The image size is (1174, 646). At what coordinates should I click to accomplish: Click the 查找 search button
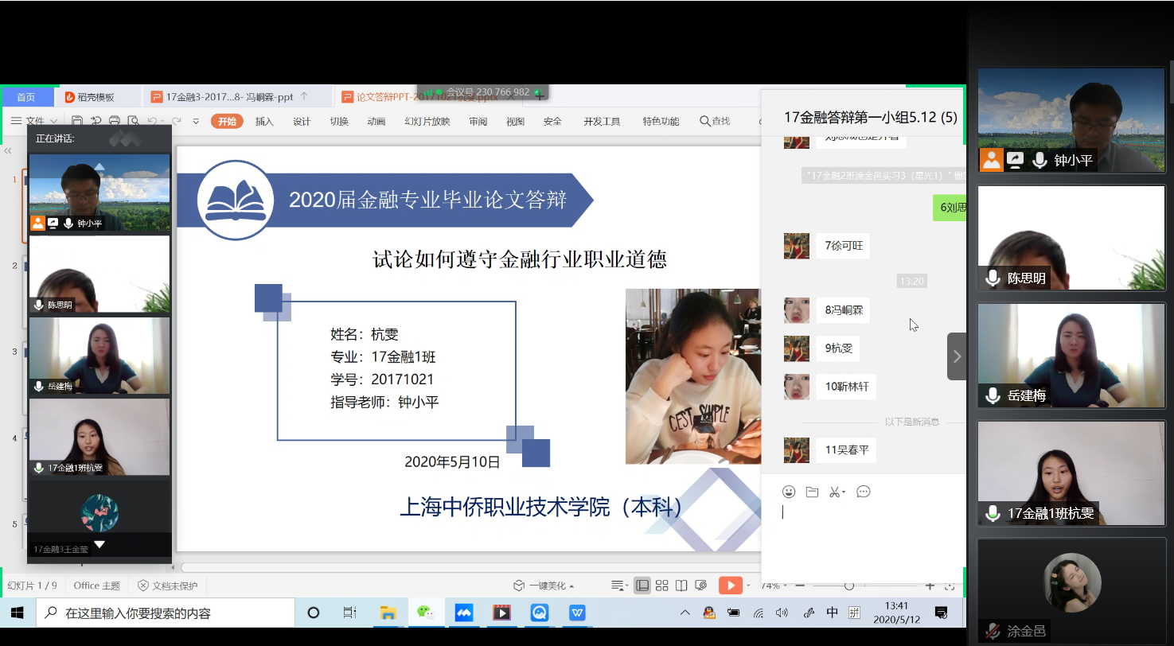(714, 121)
